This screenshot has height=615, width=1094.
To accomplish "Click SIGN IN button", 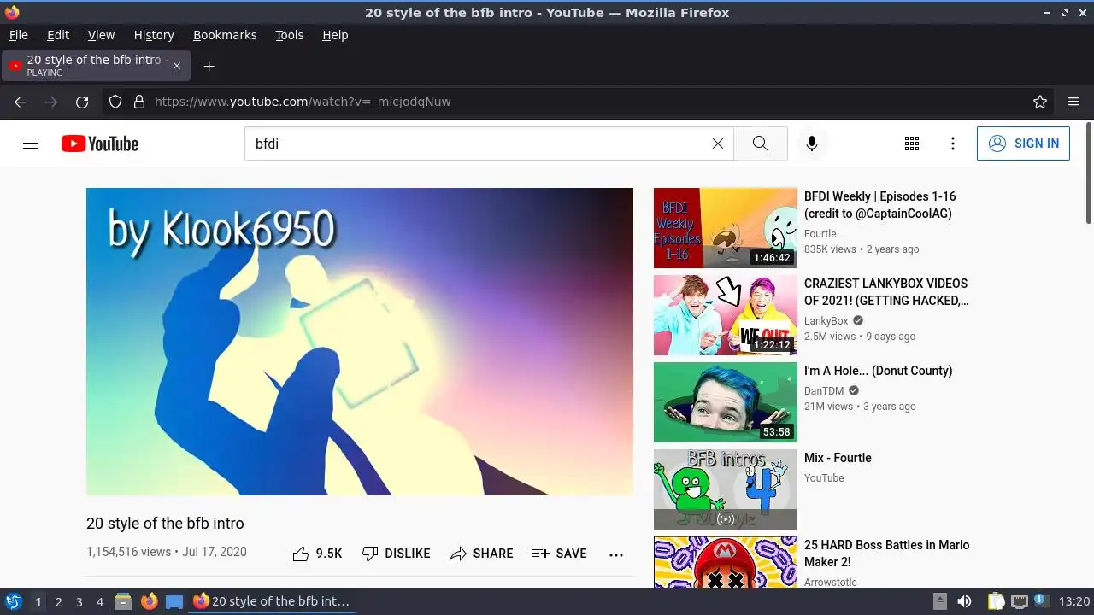I will point(1023,143).
